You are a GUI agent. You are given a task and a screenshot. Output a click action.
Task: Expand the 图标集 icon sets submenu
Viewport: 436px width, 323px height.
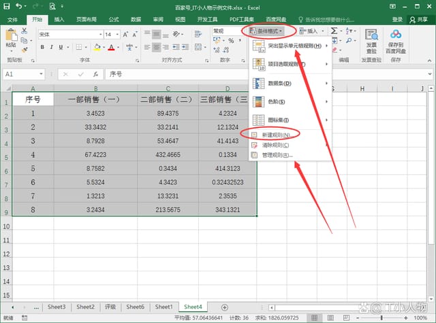coord(291,120)
